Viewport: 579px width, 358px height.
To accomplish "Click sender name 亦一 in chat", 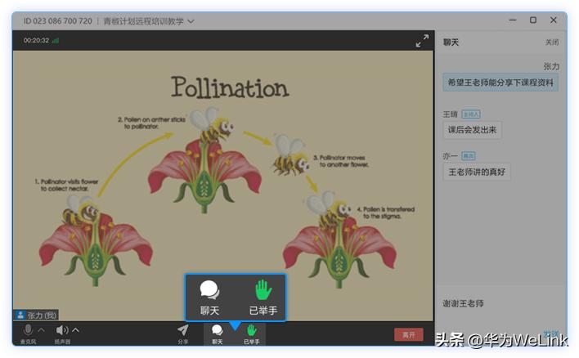I will tap(450, 156).
